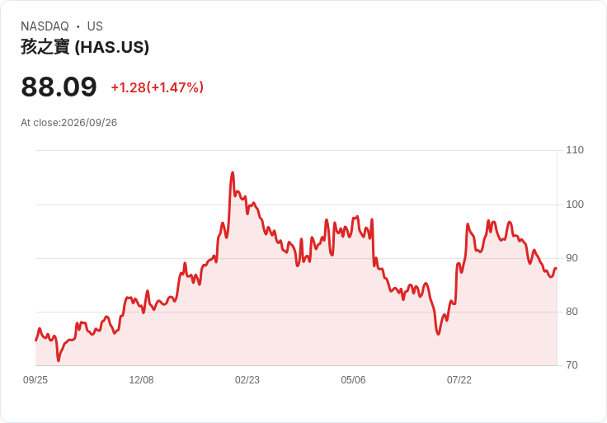Click the 90 y-axis price label
Image resolution: width=607 pixels, height=423 pixels.
tap(572, 258)
